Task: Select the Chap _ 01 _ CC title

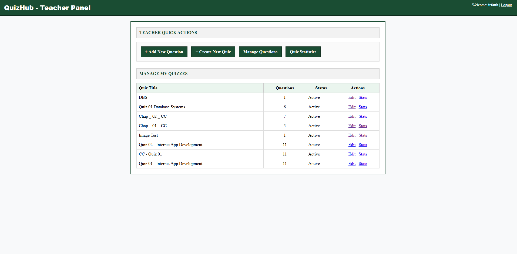Action: 153,126
